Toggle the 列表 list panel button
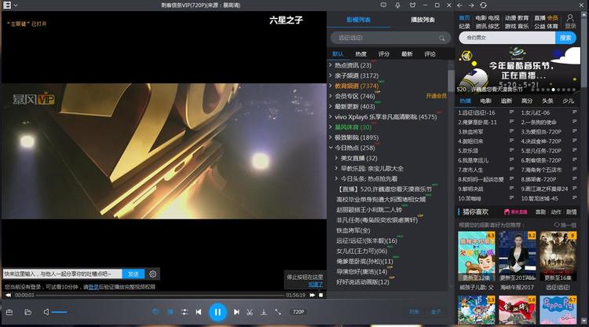This screenshot has height=327, width=589. (414, 312)
